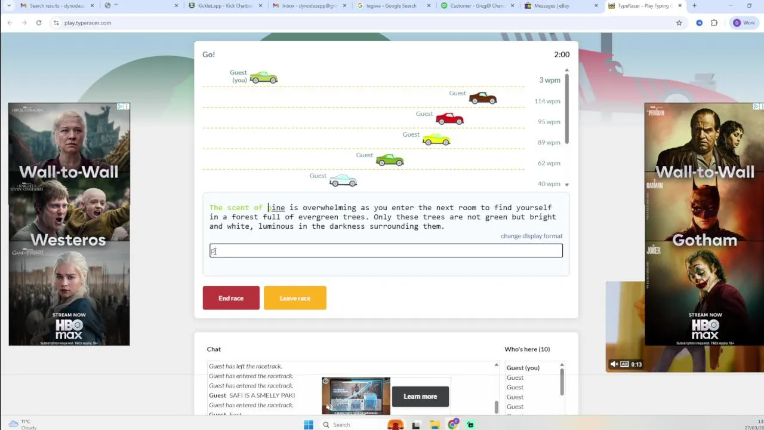Select Guest (you) in Who's here list
This screenshot has width=764, height=430.
pyautogui.click(x=523, y=368)
